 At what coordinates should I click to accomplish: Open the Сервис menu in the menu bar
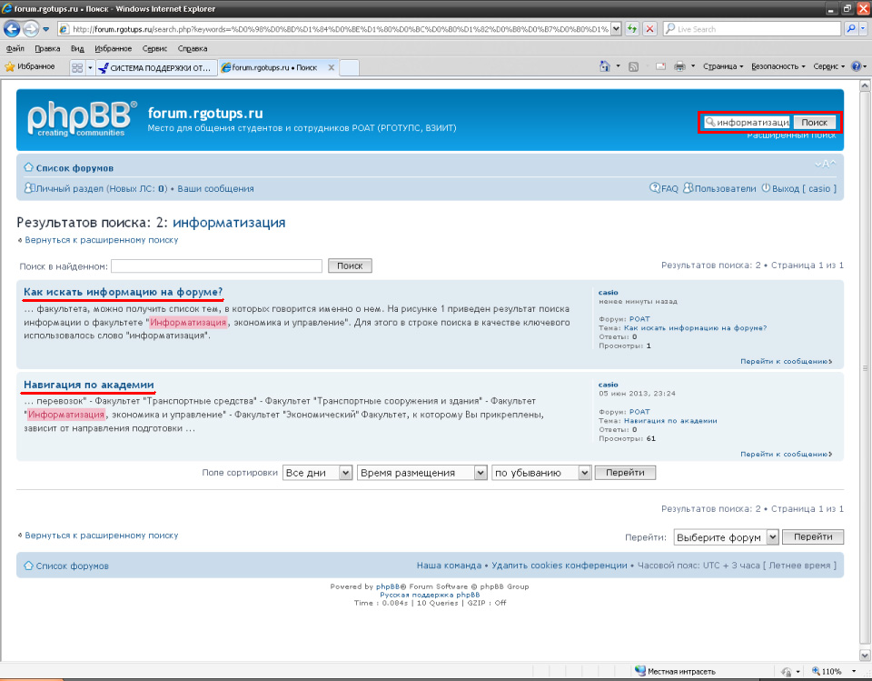click(154, 48)
